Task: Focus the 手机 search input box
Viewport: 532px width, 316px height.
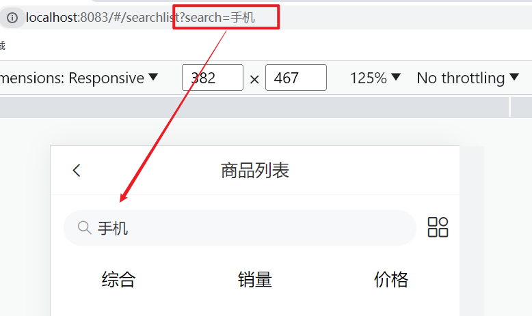Action: tap(253, 228)
